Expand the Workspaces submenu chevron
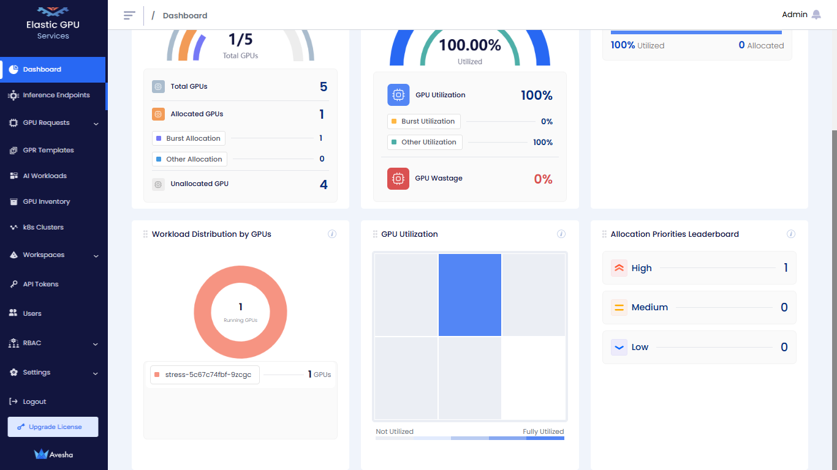 point(96,256)
